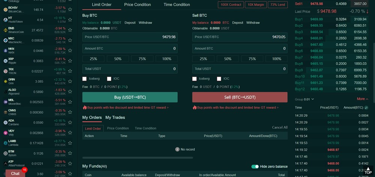
Task: Click the TOP scroll-up arrow icon
Action: coord(368,170)
